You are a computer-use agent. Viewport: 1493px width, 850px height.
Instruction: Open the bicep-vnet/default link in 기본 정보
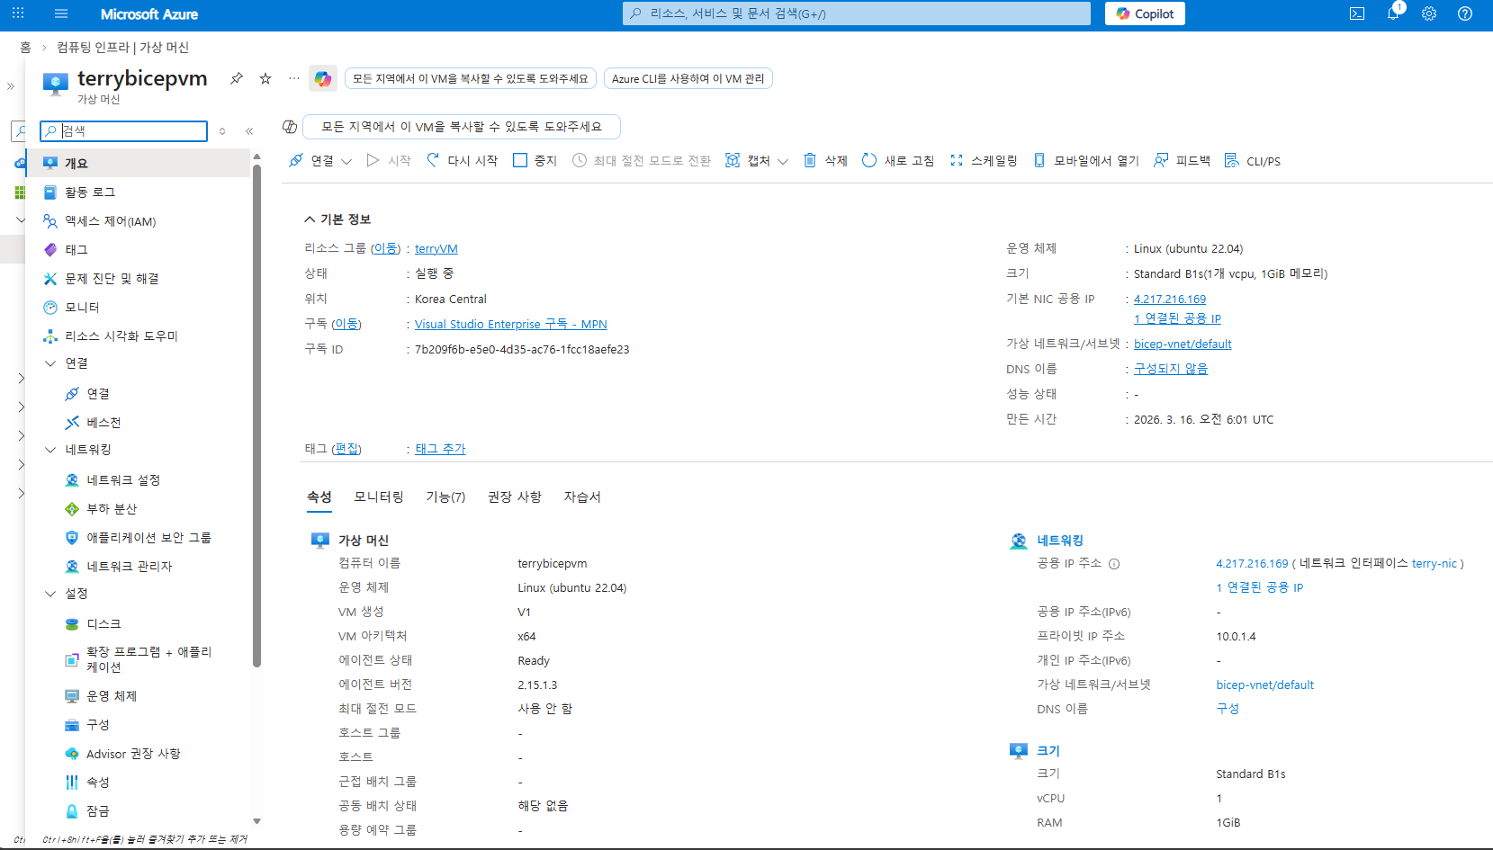pyautogui.click(x=1183, y=344)
